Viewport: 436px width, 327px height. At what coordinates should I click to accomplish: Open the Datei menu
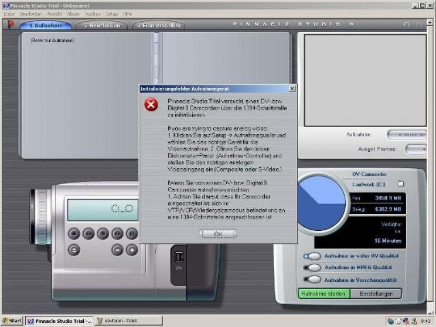[9, 13]
